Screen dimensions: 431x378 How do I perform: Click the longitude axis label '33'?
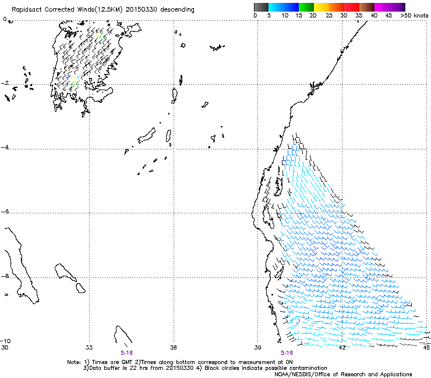(89, 348)
